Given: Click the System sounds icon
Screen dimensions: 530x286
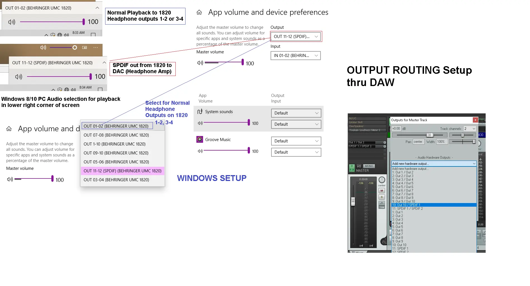Looking at the screenshot, I should 200,112.
